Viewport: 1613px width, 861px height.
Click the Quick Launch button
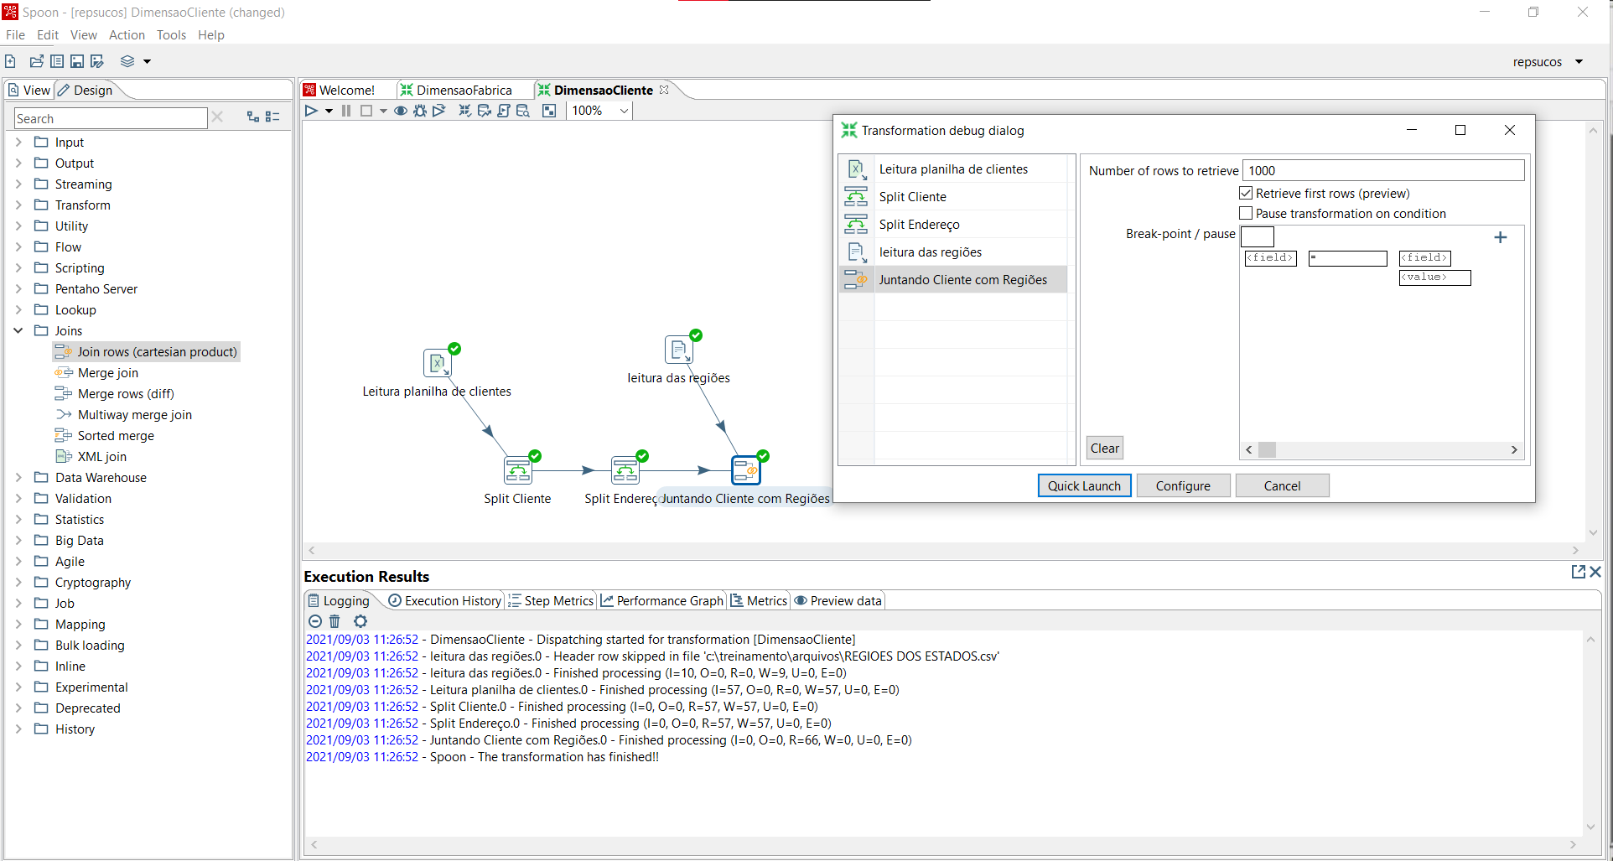pos(1084,486)
